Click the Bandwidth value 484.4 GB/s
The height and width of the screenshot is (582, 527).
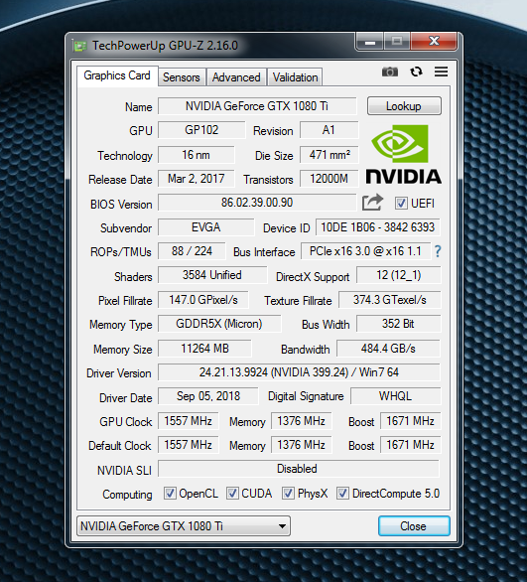pyautogui.click(x=388, y=349)
